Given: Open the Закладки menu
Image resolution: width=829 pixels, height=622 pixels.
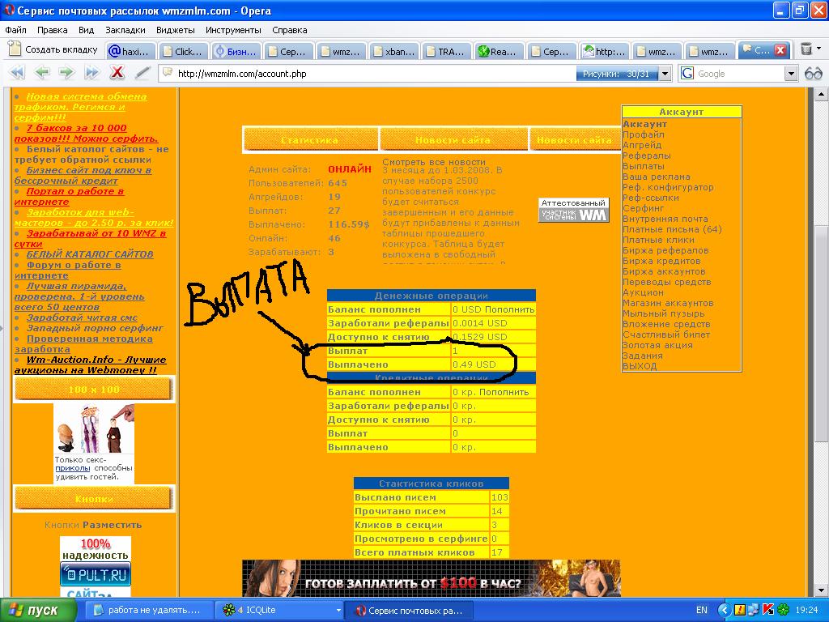Looking at the screenshot, I should point(125,30).
